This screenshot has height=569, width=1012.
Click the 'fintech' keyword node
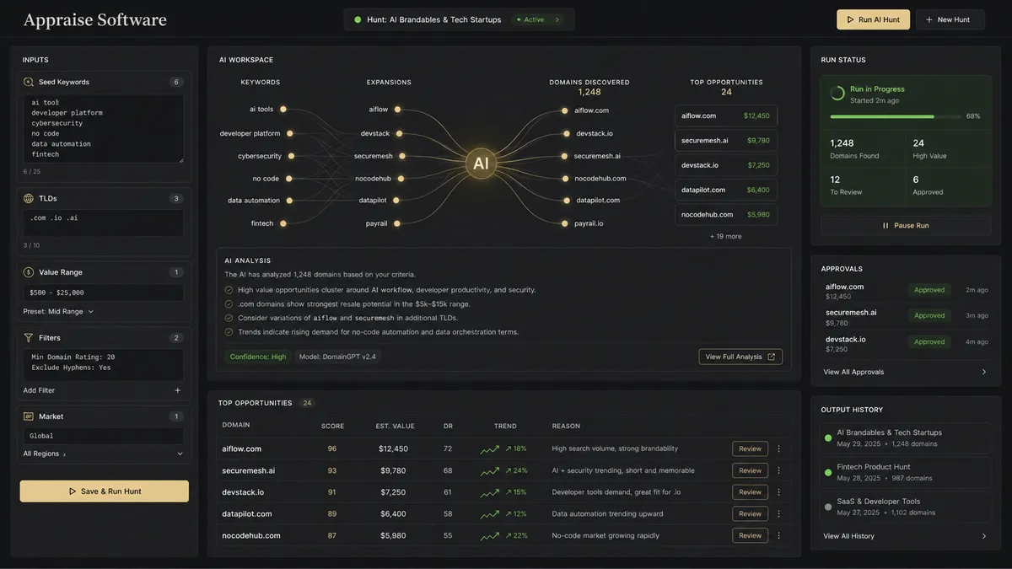(x=283, y=223)
